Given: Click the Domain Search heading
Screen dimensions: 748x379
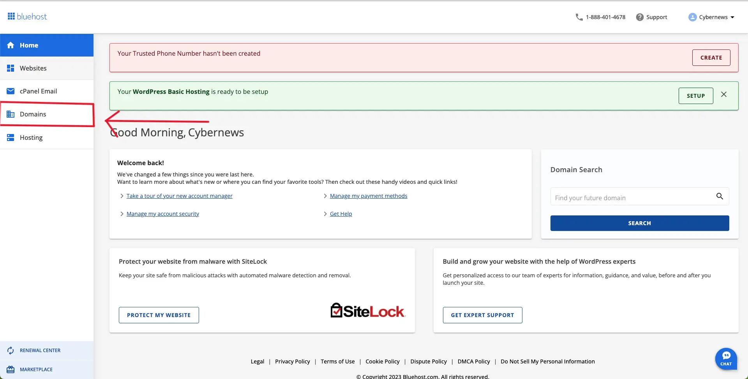Looking at the screenshot, I should 576,170.
